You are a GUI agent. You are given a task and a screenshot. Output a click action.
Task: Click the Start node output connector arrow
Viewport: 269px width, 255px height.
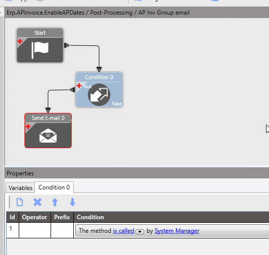coord(67,45)
